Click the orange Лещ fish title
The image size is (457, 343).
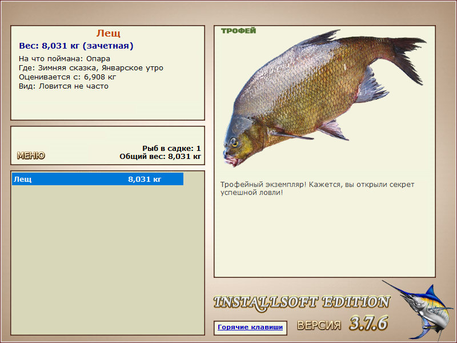click(x=108, y=33)
